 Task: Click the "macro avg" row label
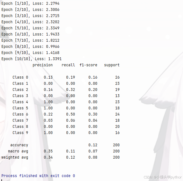tap(18, 151)
